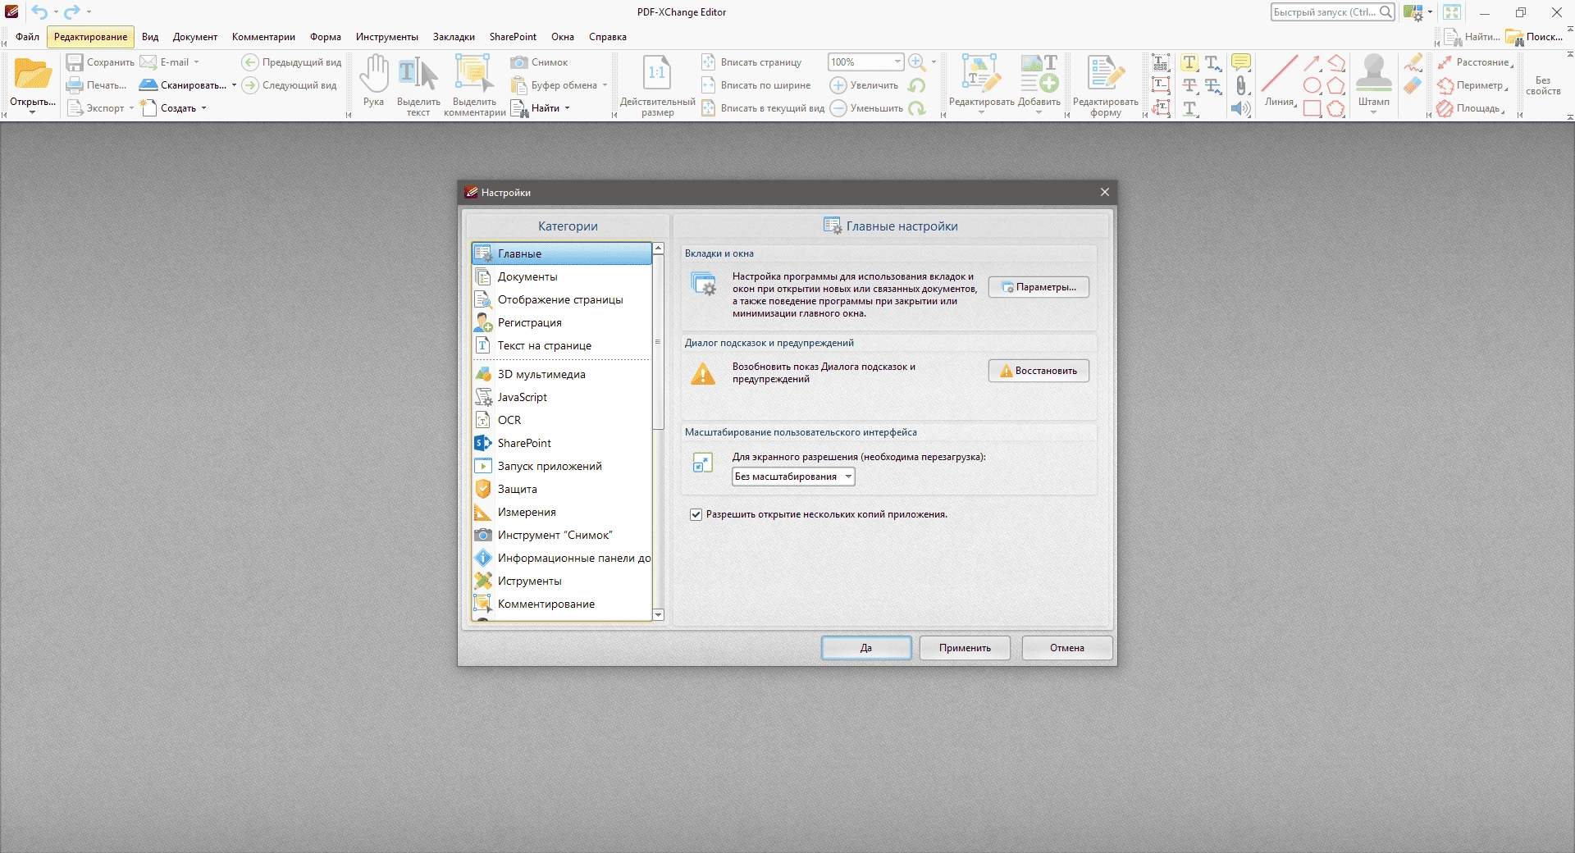Close the Настройки dialog

tap(1105, 192)
